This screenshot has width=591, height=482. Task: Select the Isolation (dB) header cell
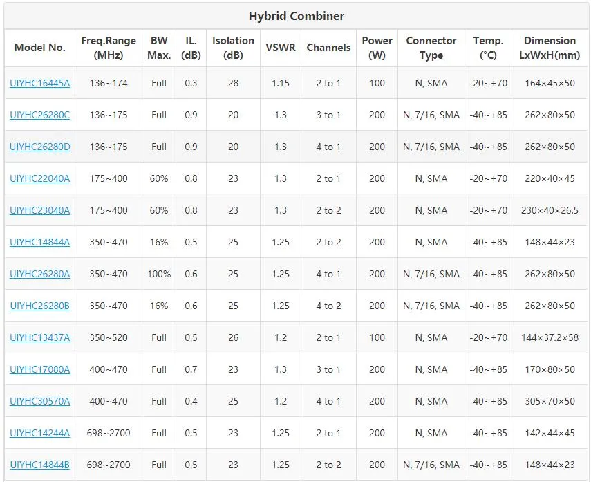pos(233,48)
